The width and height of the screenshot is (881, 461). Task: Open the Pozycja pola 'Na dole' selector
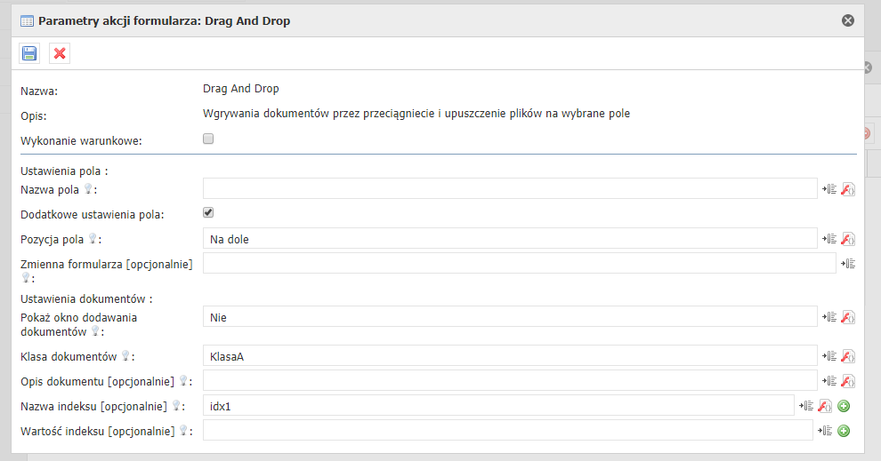click(x=510, y=238)
